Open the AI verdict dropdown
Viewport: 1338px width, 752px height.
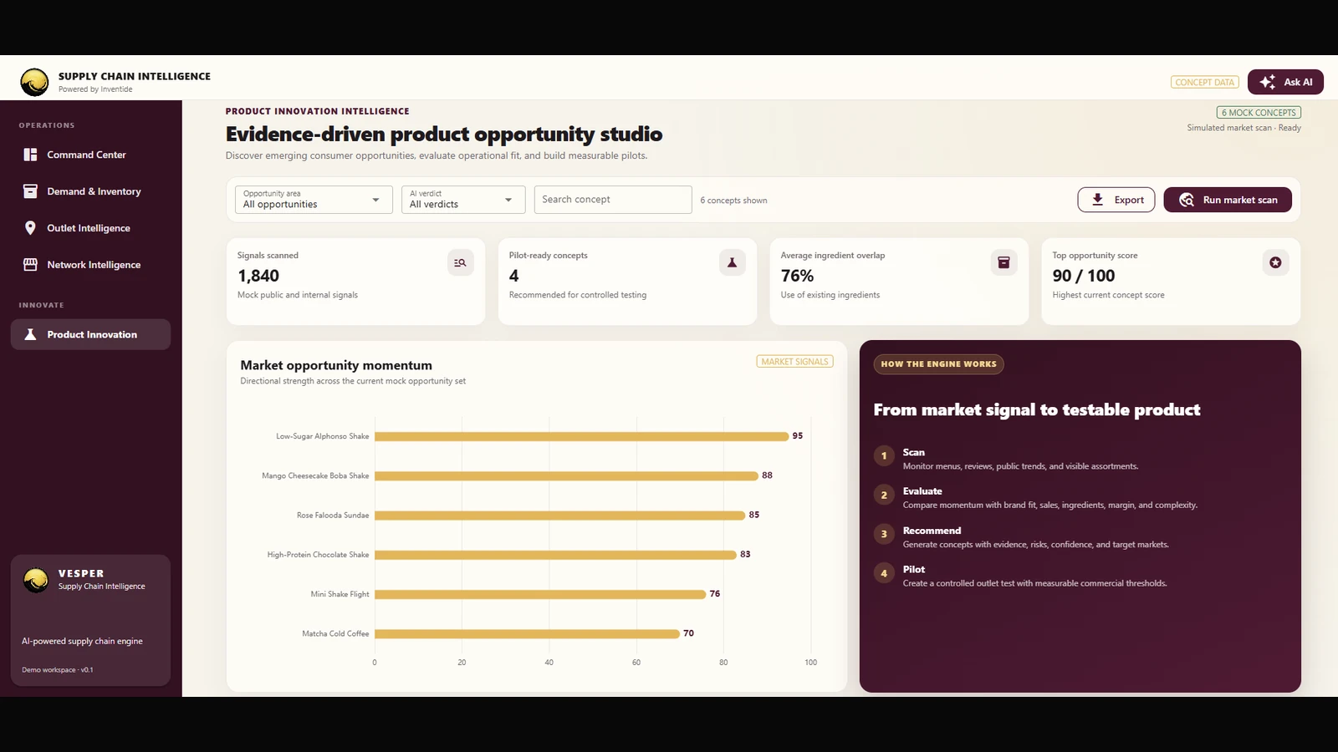click(463, 200)
